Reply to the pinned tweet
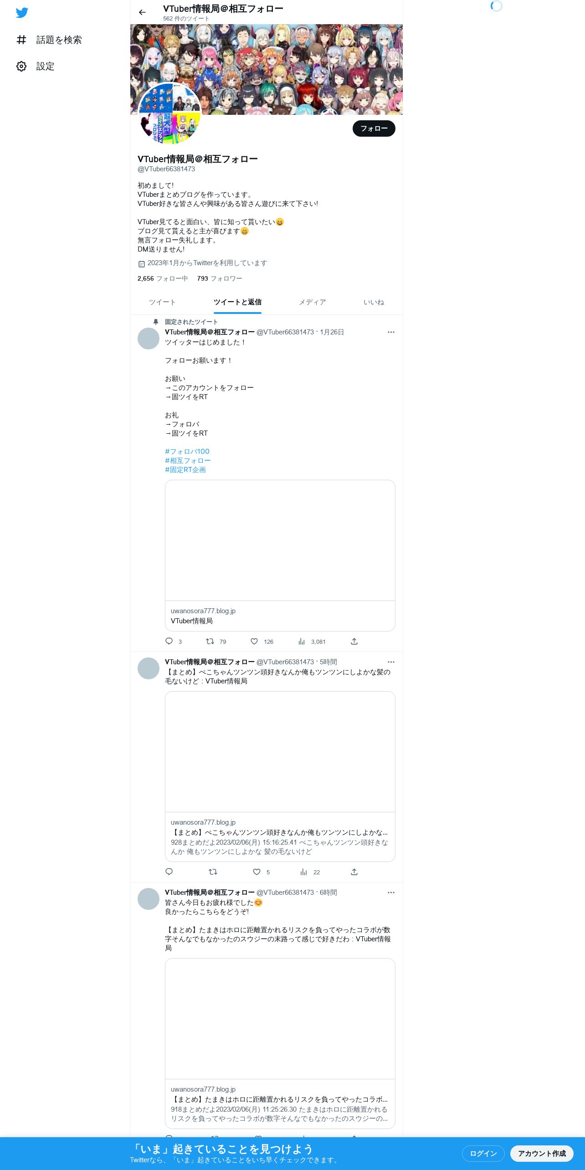 point(169,641)
